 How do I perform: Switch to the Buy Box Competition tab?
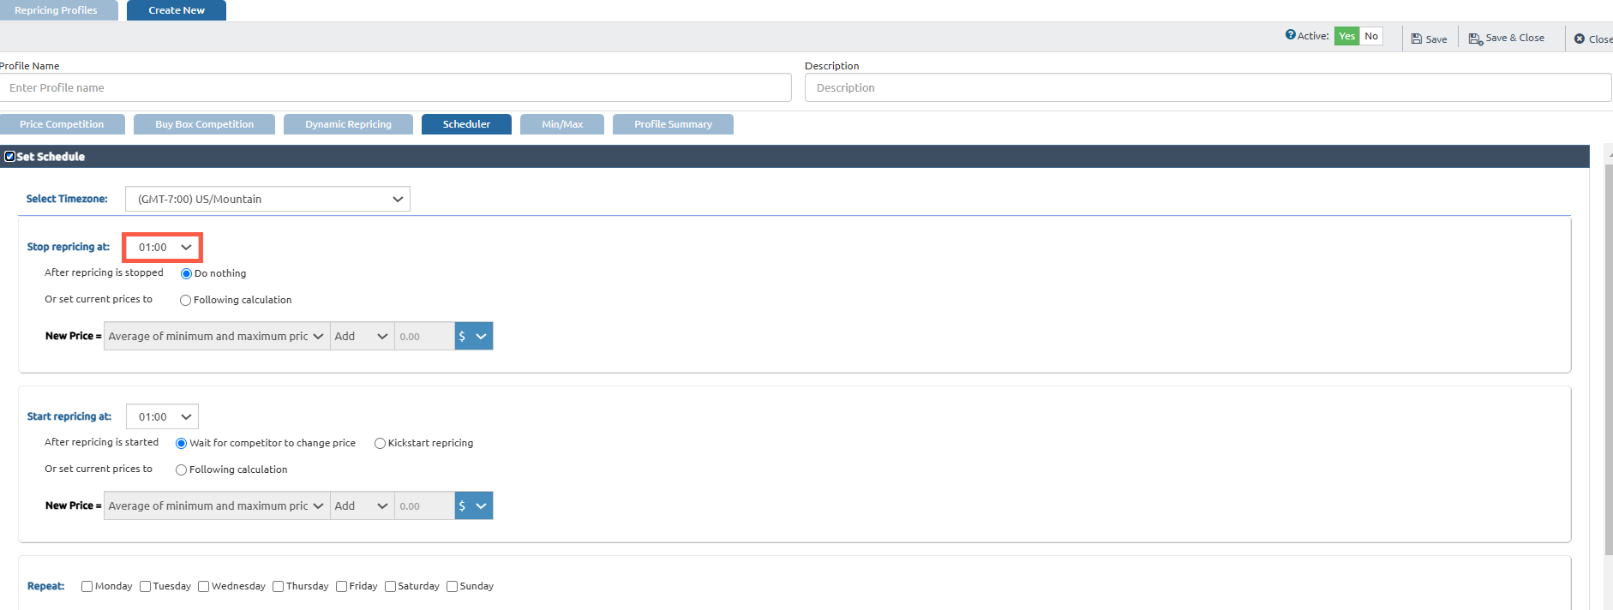[x=204, y=124]
